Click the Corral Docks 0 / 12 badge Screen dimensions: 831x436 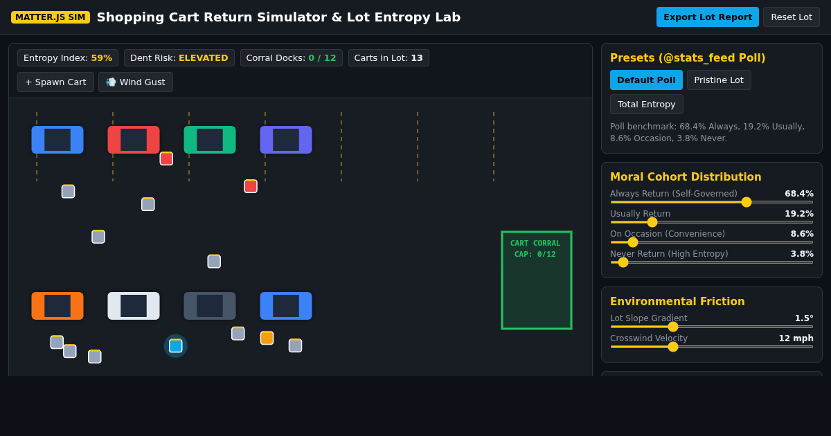click(x=292, y=58)
